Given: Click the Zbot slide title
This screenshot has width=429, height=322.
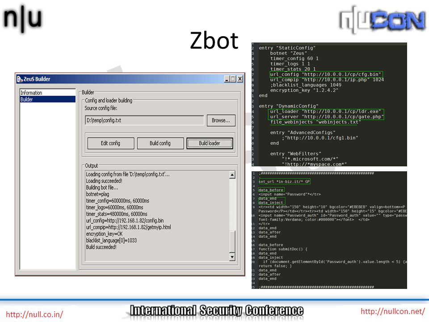Looking at the screenshot, I should pyautogui.click(x=214, y=41).
